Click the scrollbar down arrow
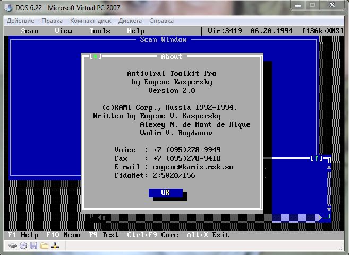This screenshot has width=349, height=255. pyautogui.click(x=329, y=209)
